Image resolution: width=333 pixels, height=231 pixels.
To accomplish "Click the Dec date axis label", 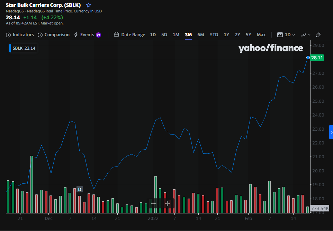I will click(x=48, y=219).
